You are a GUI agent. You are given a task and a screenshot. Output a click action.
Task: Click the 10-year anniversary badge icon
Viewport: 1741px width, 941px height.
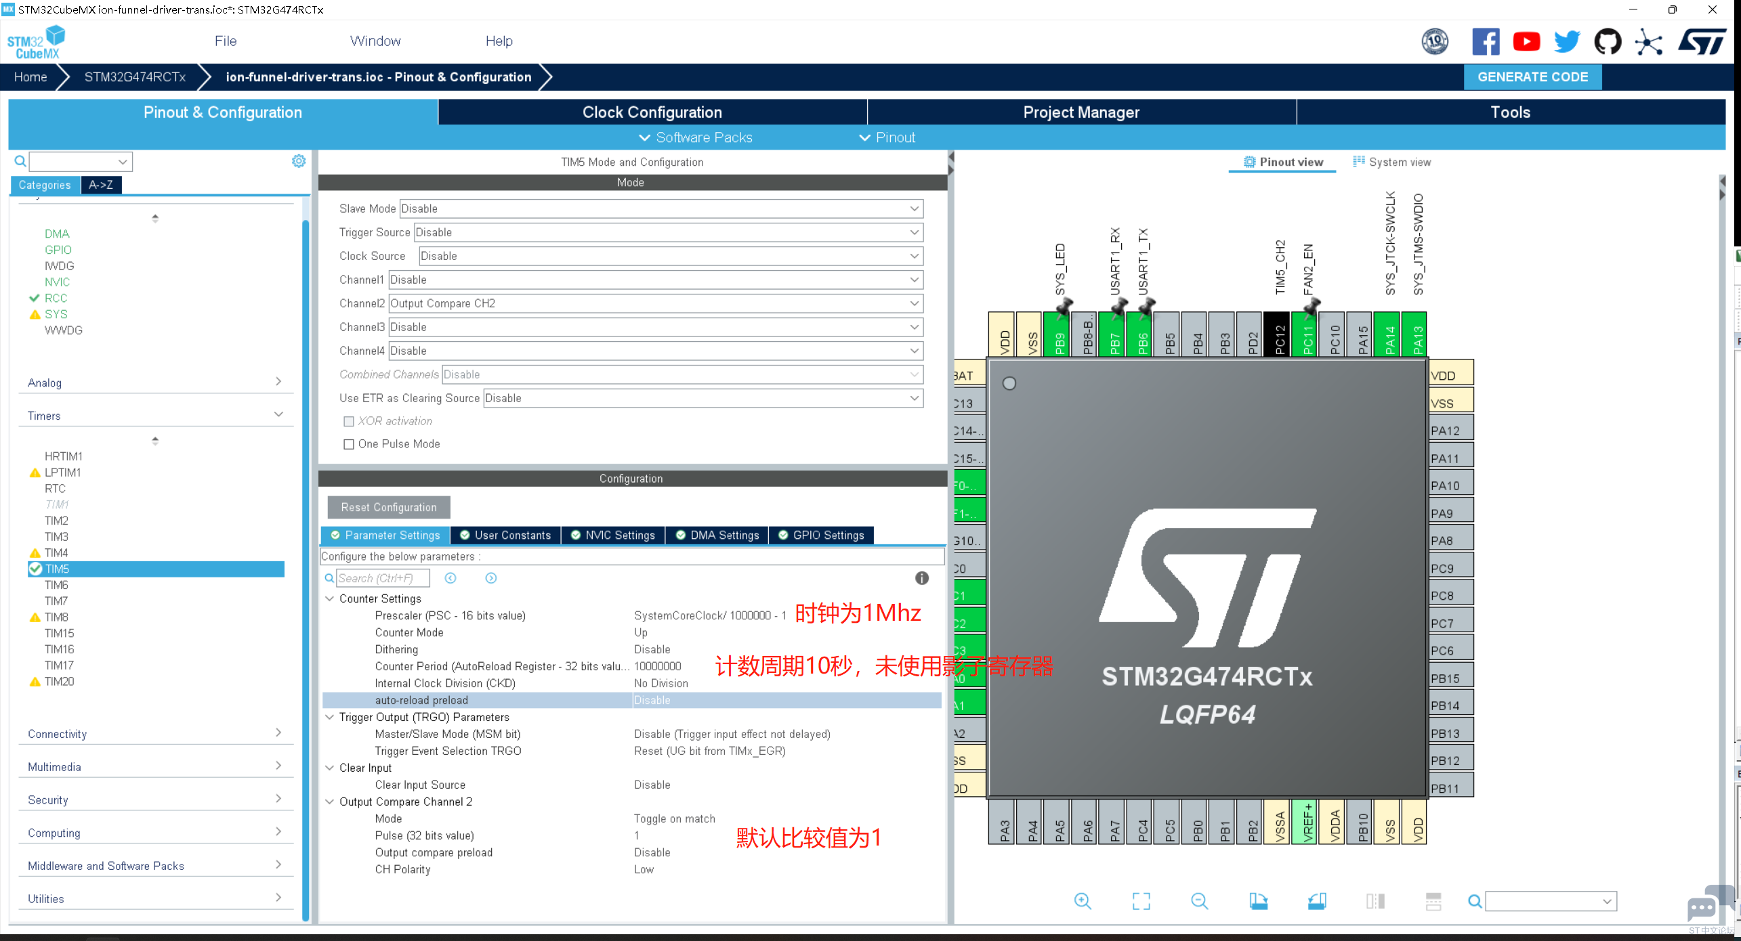[1435, 42]
